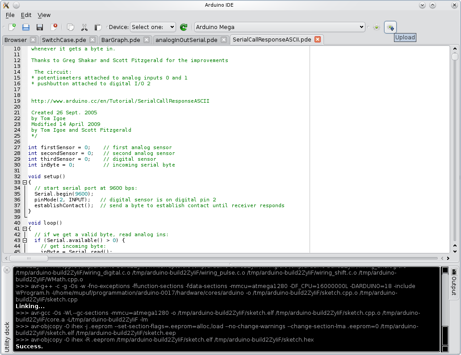Image resolution: width=461 pixels, height=355 pixels.
Task: Click the vertical scrollbar thumb of the editor
Action: pyautogui.click(x=455, y=56)
